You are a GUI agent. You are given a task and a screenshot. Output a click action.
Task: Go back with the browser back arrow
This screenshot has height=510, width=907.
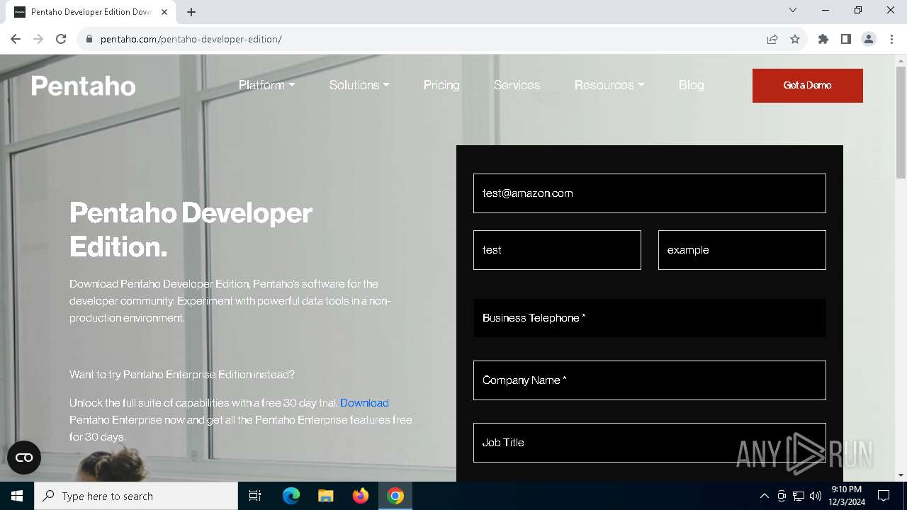coord(16,39)
